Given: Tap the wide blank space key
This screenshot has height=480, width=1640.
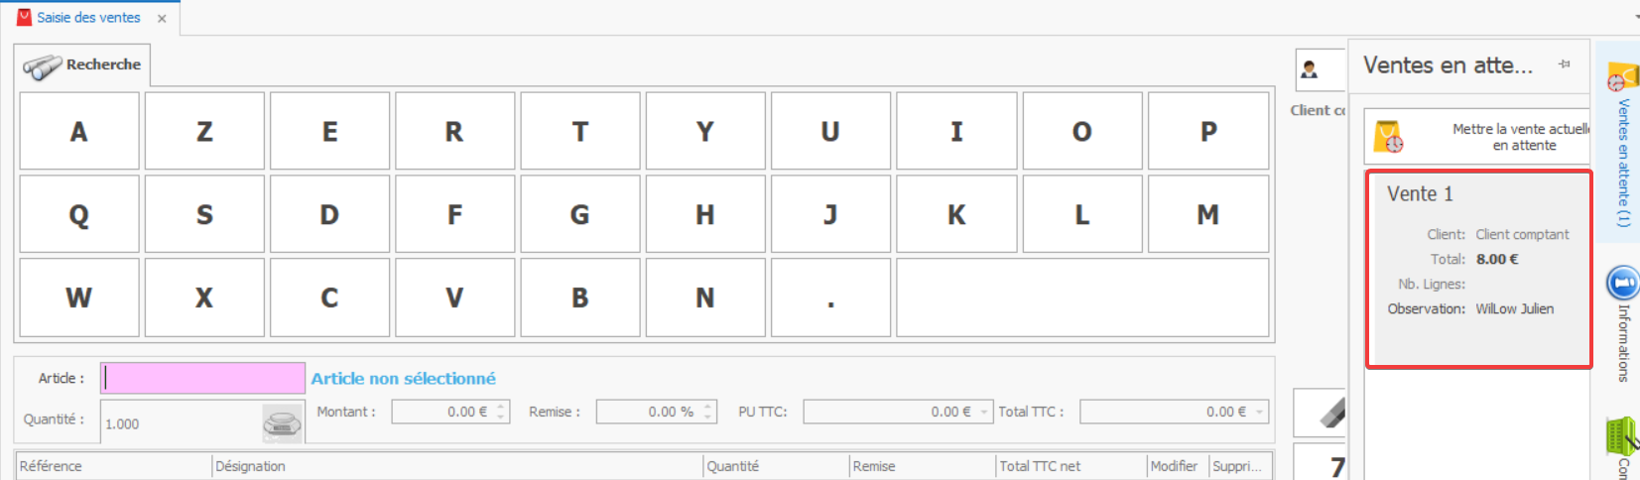Looking at the screenshot, I should pos(1082,298).
